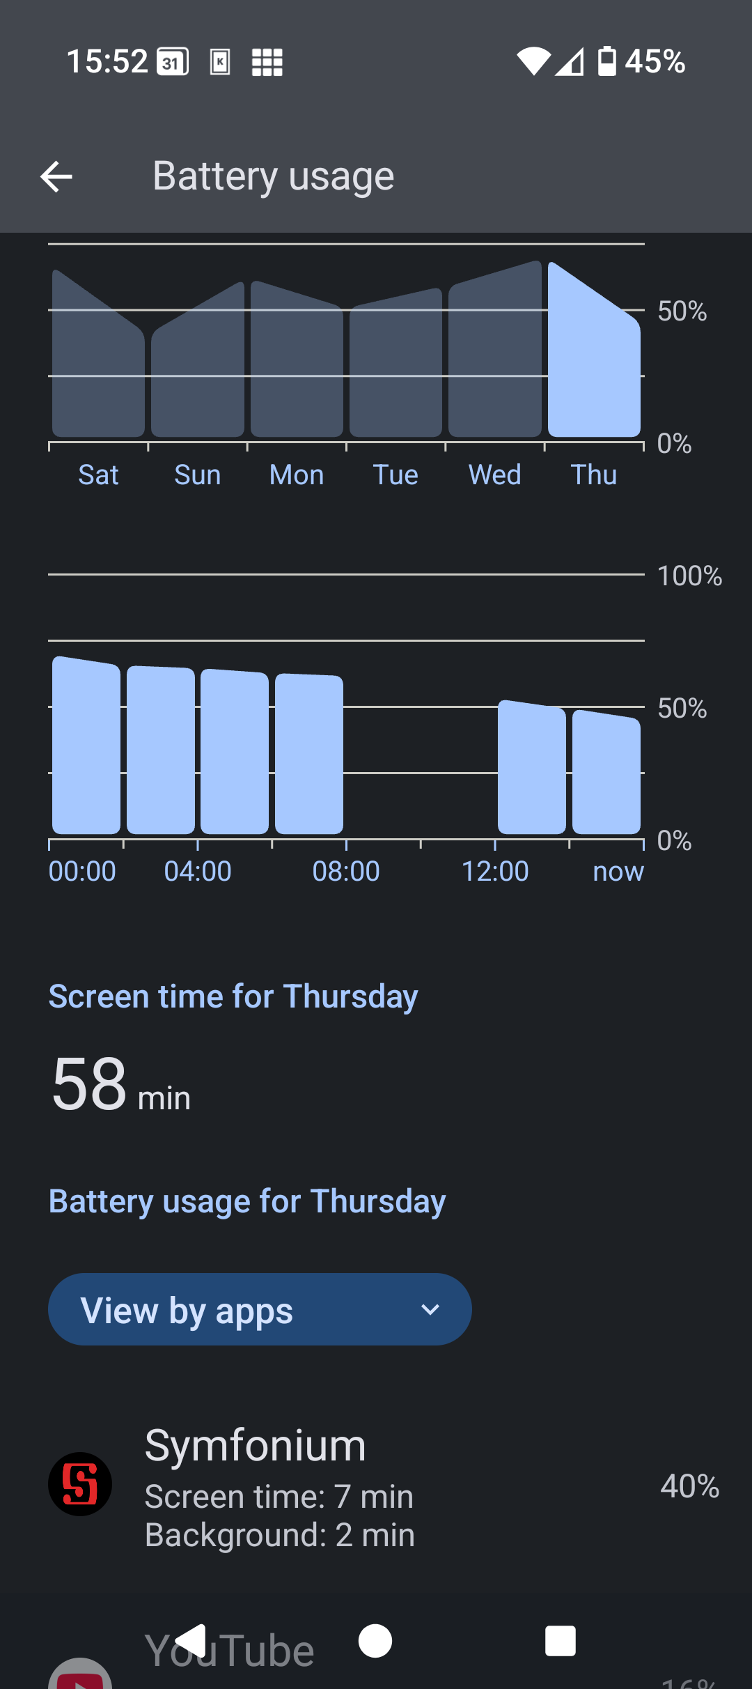Choose the Mon day label
The height and width of the screenshot is (1689, 752).
click(x=297, y=475)
